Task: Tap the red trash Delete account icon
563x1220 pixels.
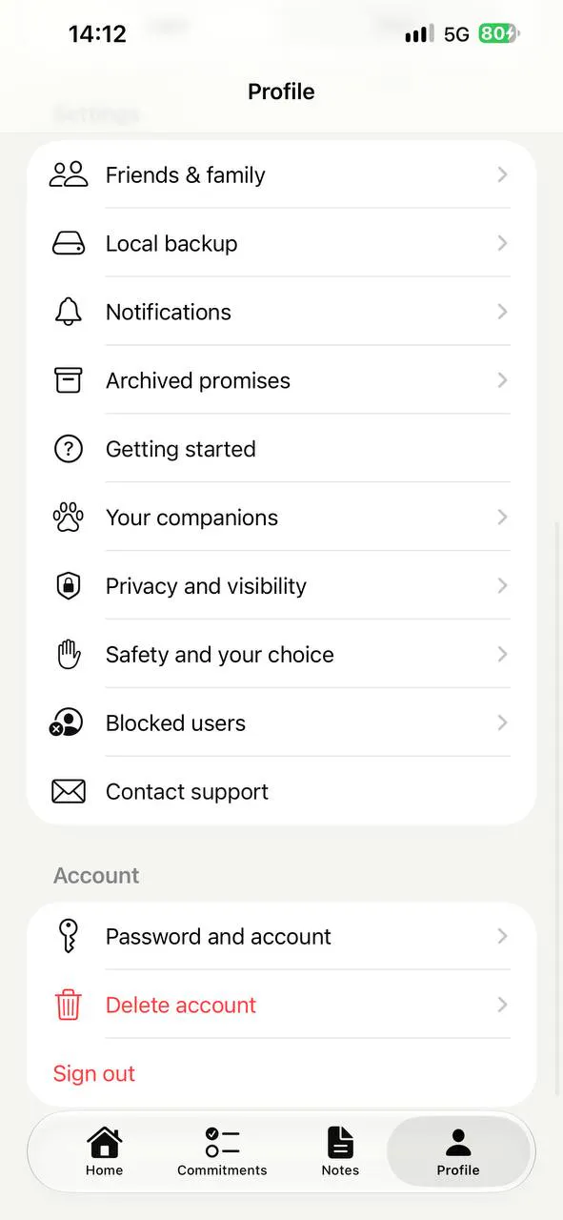Action: pyautogui.click(x=69, y=1006)
